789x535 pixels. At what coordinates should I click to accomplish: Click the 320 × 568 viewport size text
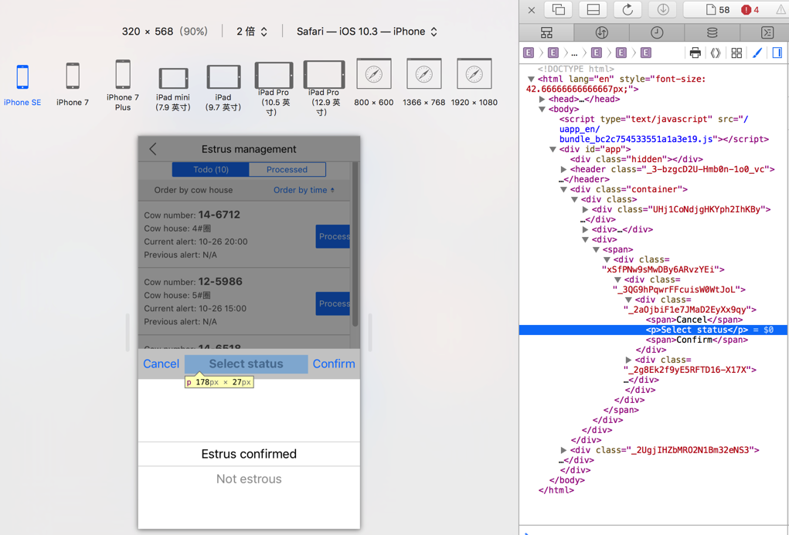coord(148,32)
